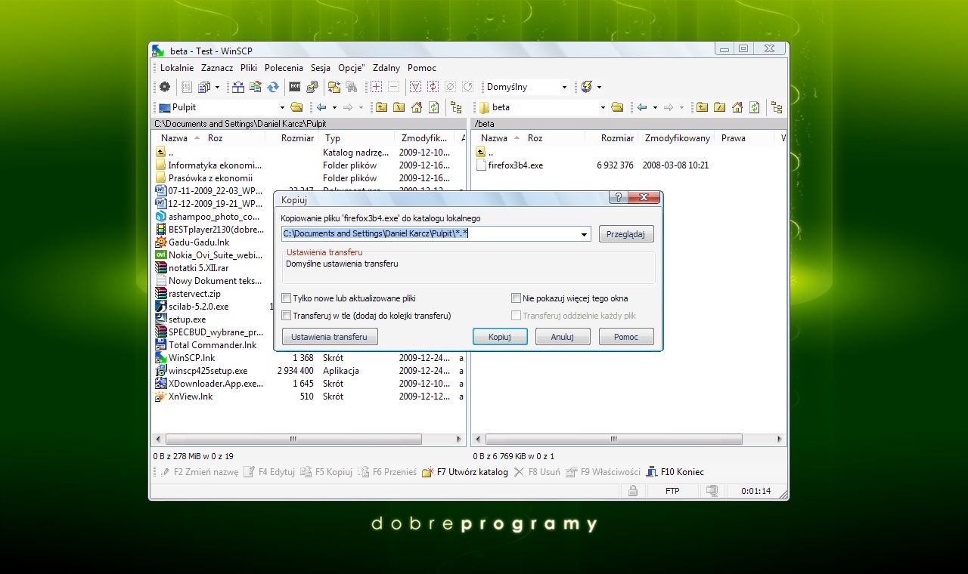Click the dialog's question mark help button
Viewport: 968px width, 574px height.
618,198
